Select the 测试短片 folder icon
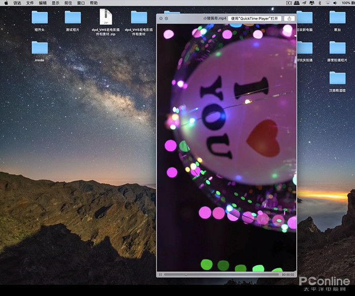 [73, 18]
